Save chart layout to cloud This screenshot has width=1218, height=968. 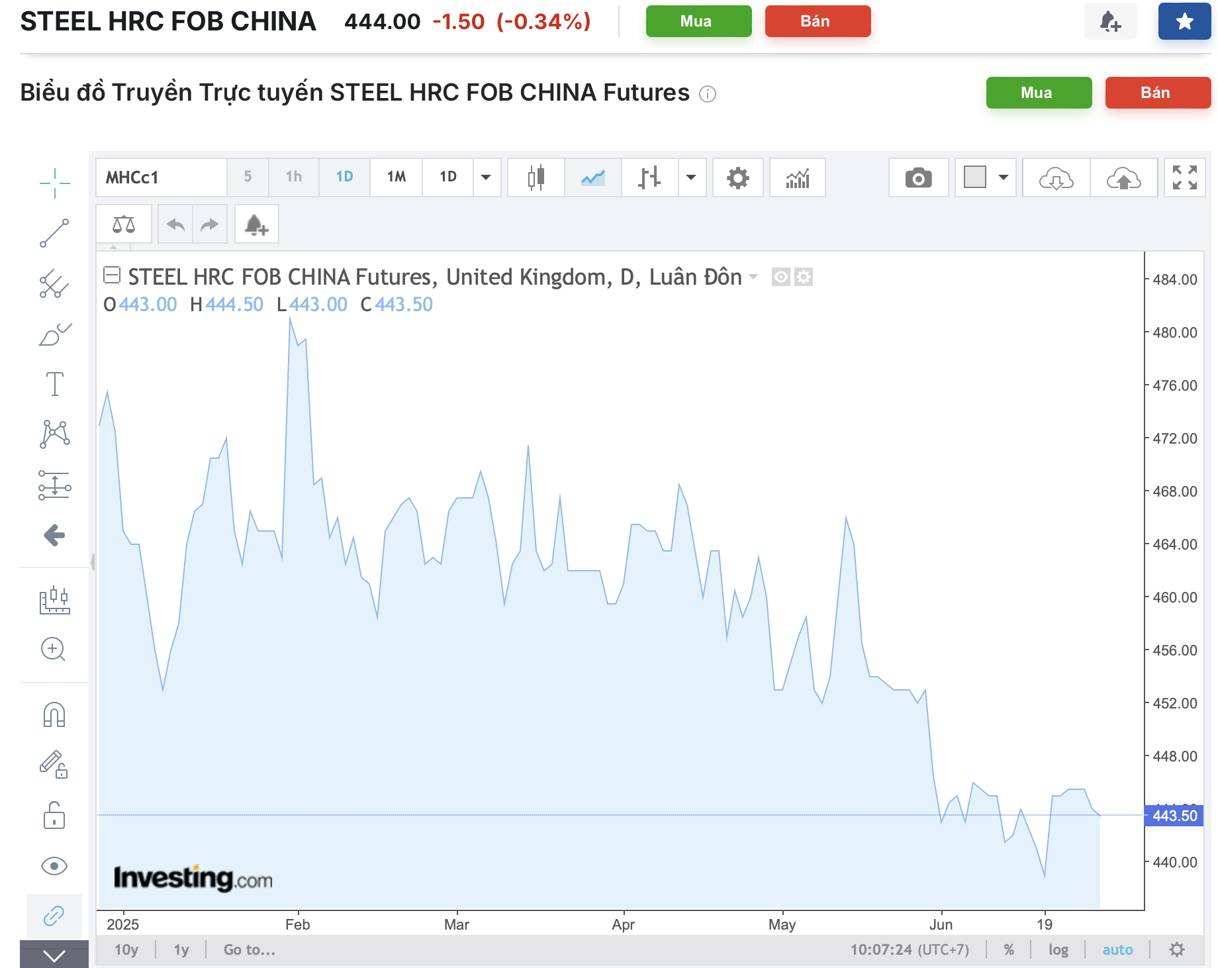(x=1124, y=177)
